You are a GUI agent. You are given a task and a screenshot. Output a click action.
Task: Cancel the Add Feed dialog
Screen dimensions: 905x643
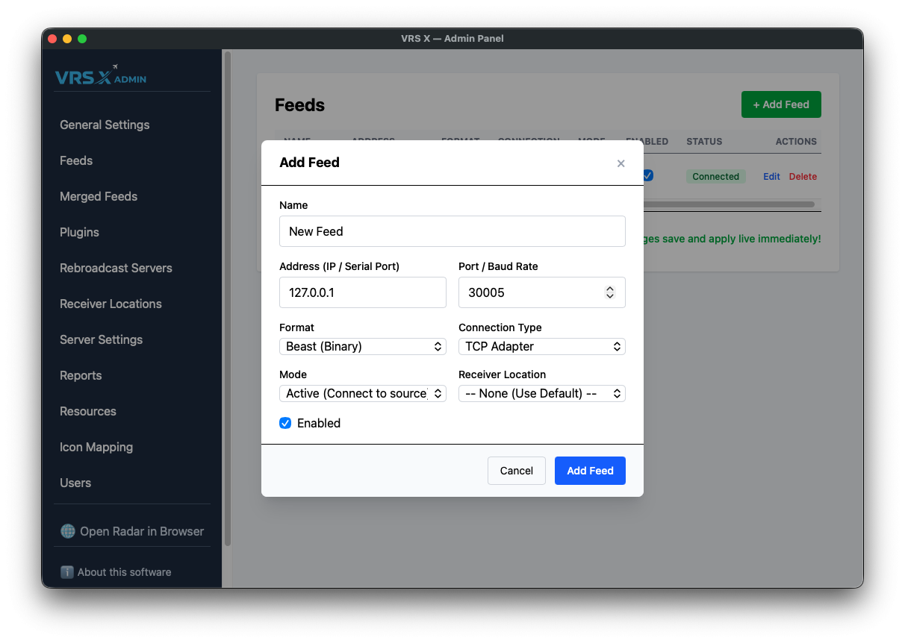pyautogui.click(x=516, y=471)
